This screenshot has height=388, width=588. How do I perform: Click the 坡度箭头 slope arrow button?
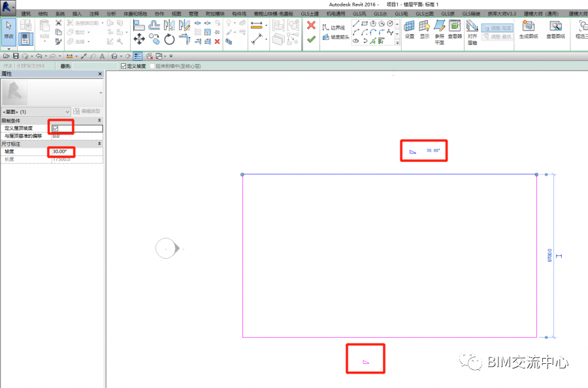click(336, 37)
